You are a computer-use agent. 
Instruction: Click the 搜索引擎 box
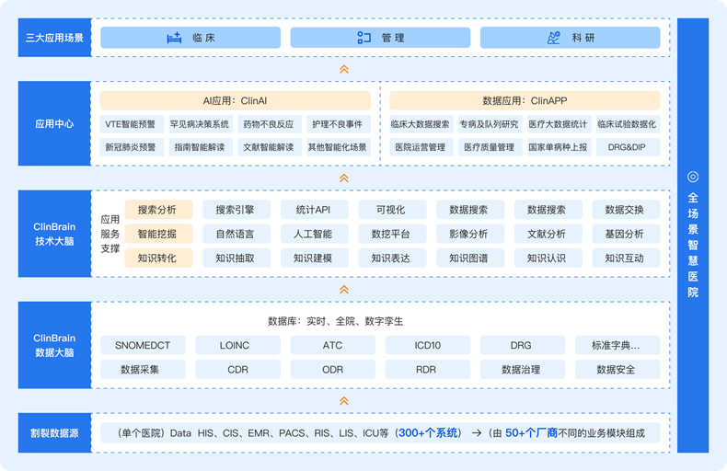pos(237,210)
